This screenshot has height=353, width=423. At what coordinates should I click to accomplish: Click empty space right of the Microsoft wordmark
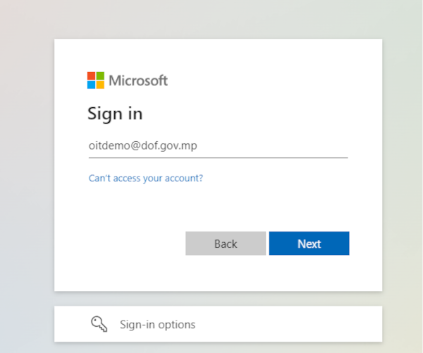pos(257,80)
